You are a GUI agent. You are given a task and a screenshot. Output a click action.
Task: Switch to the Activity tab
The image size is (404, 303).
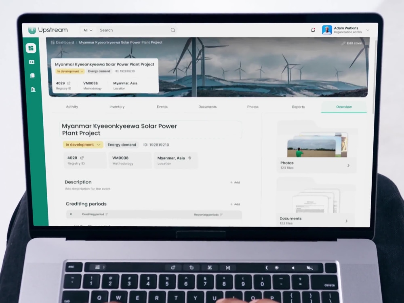72,107
